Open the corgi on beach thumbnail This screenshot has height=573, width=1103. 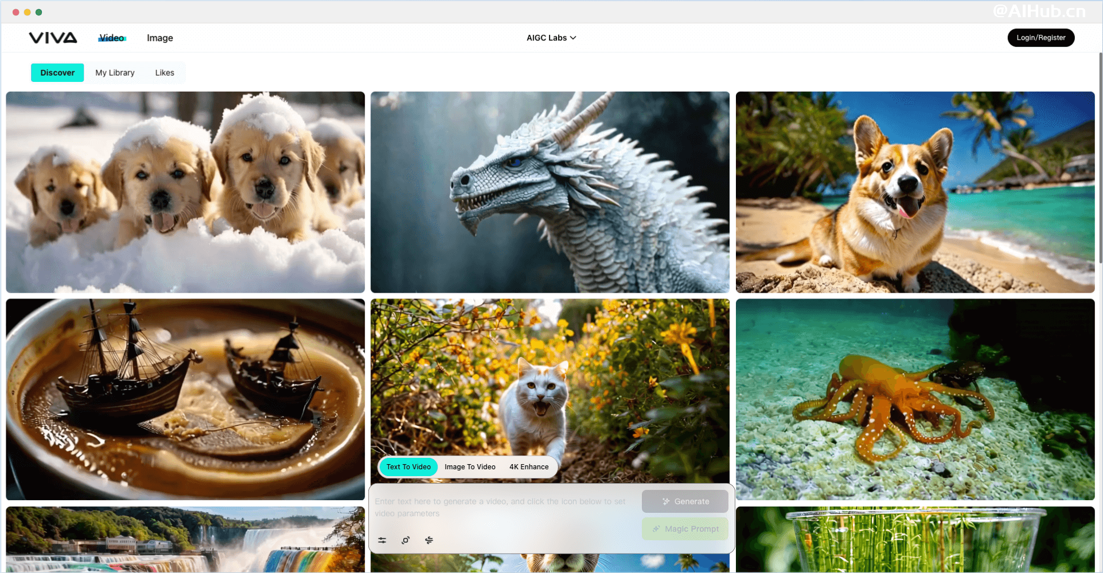click(915, 192)
